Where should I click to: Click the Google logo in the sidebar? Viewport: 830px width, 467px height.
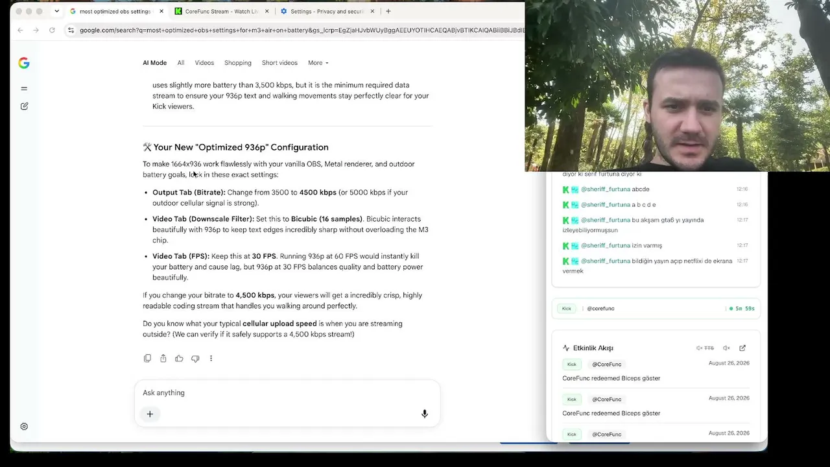click(24, 63)
